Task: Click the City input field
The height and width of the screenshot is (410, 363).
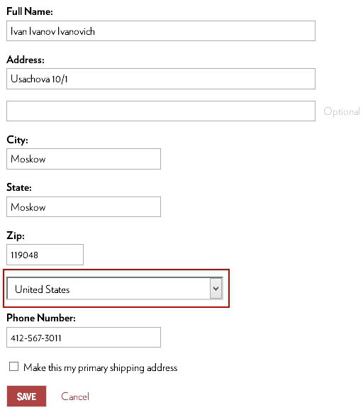Action: coord(84,159)
